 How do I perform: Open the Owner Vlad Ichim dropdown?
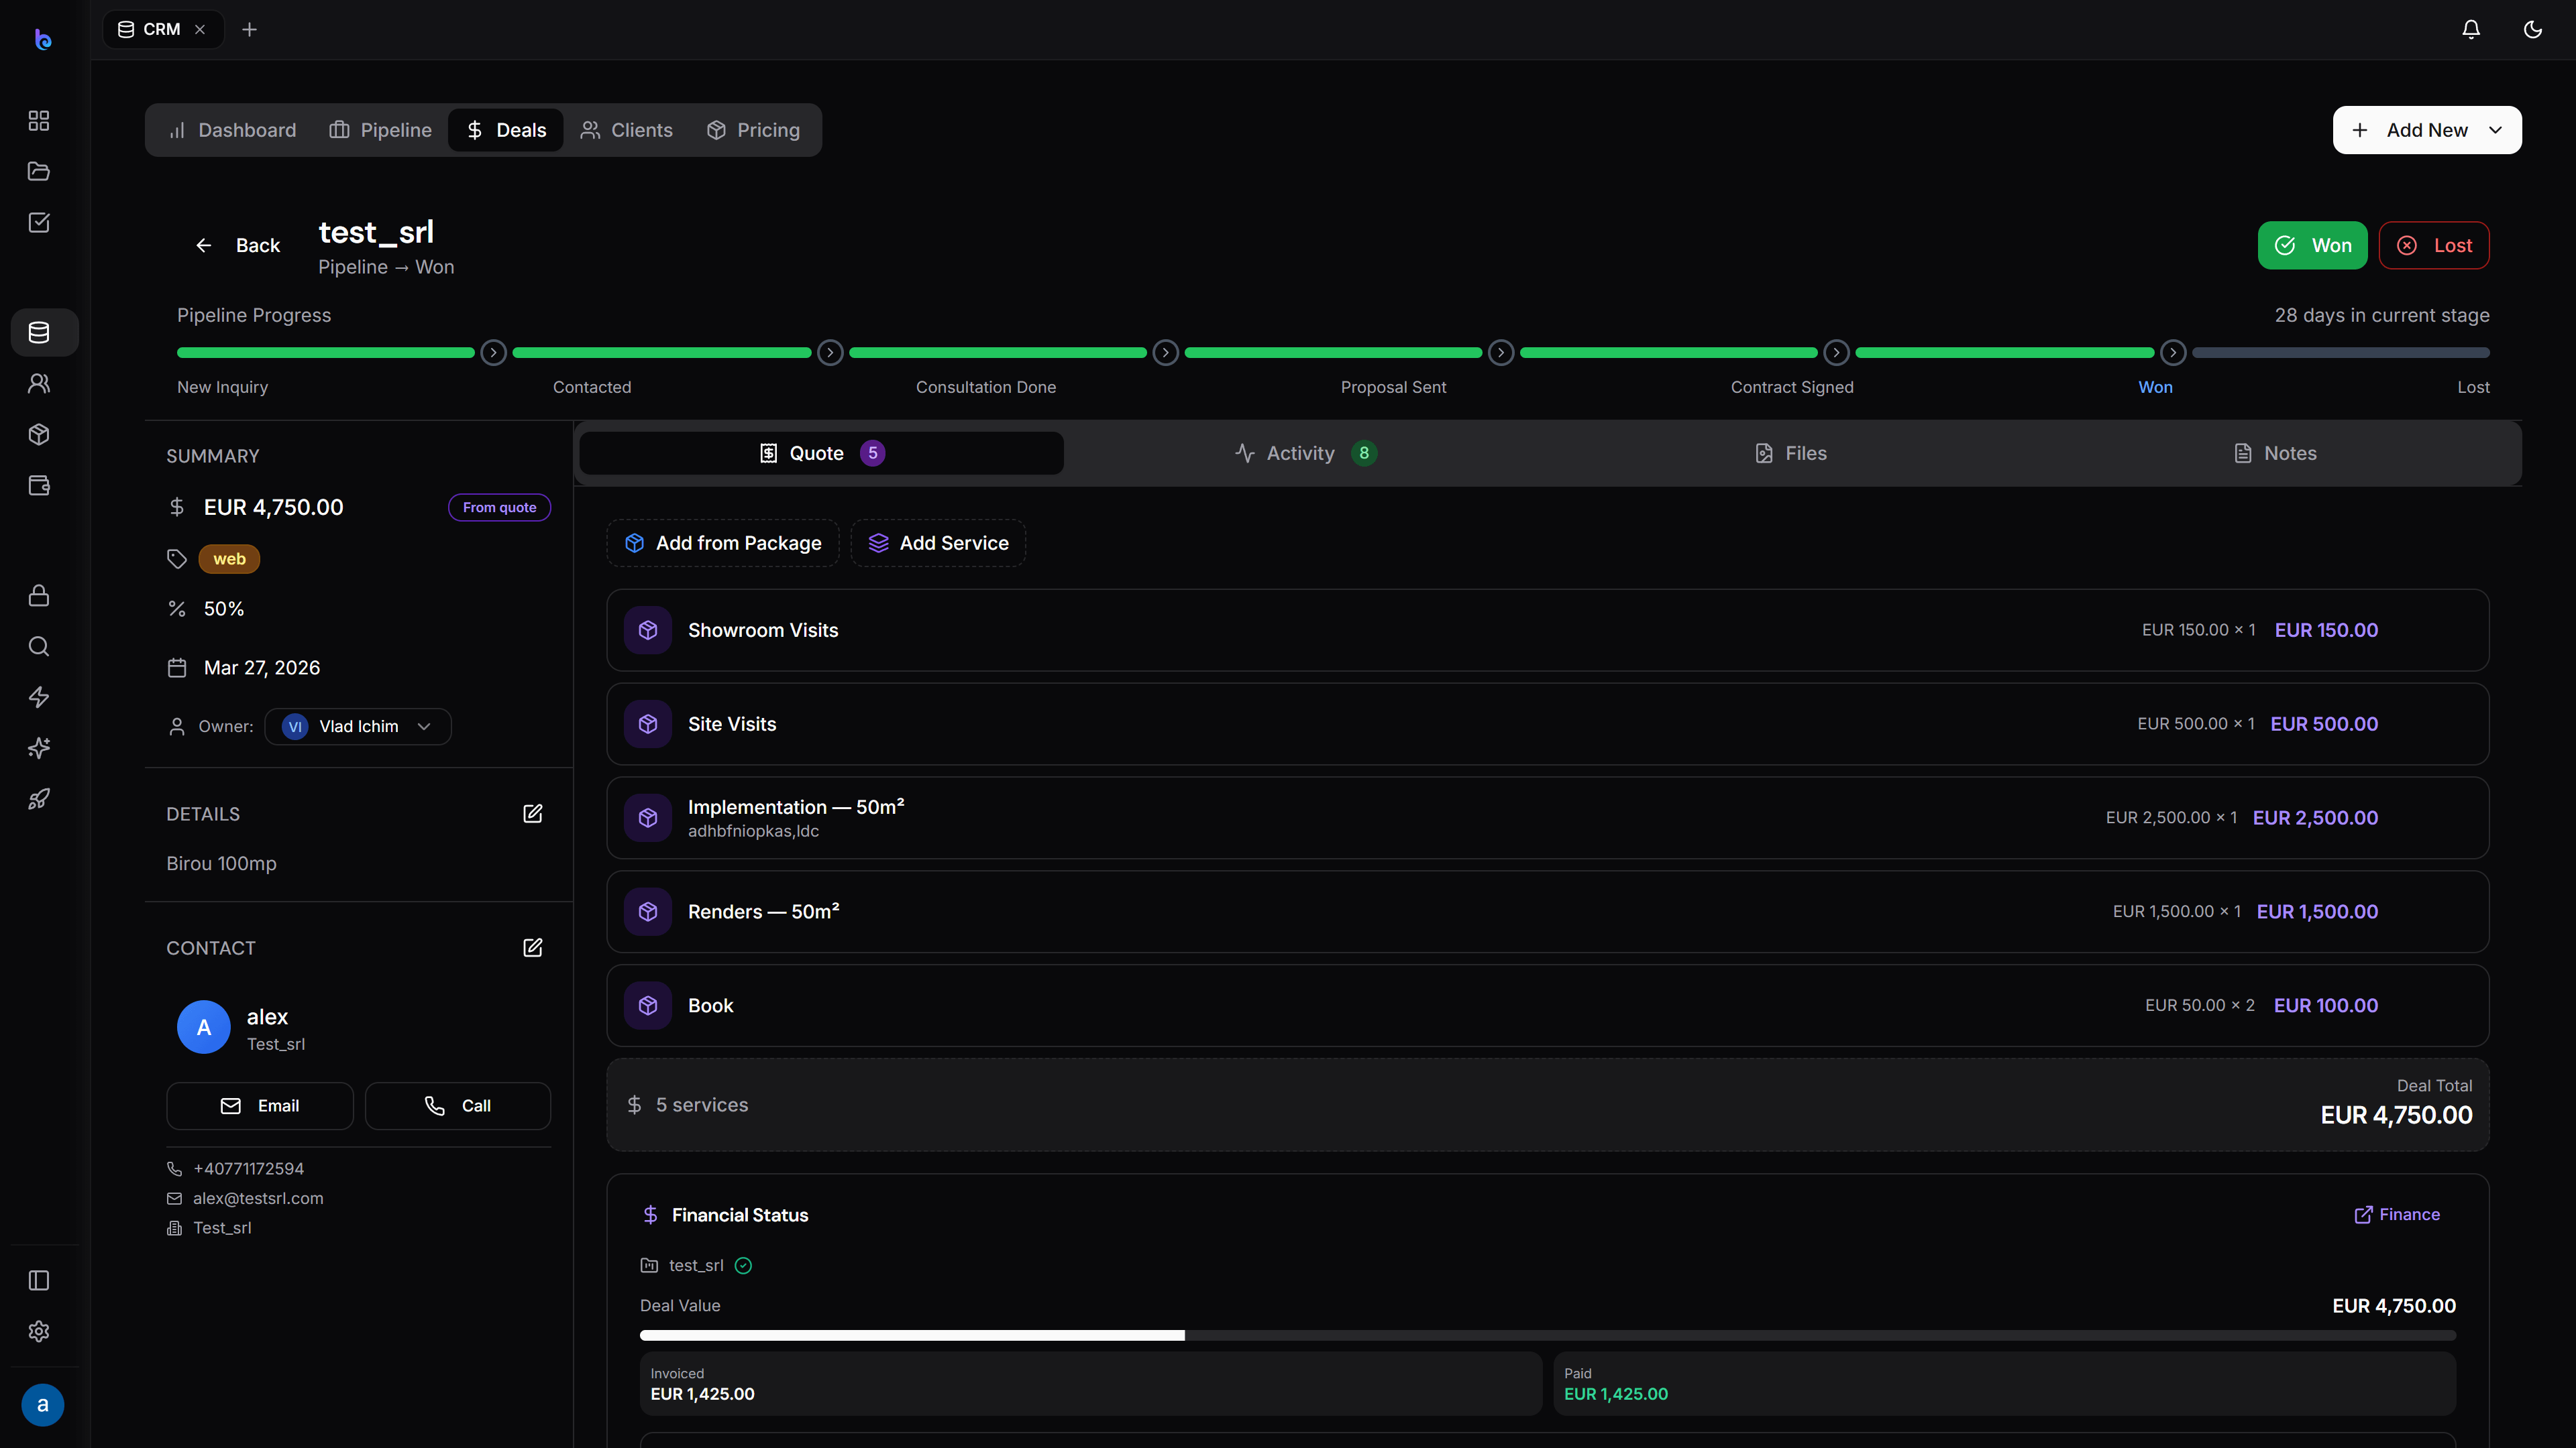(358, 727)
